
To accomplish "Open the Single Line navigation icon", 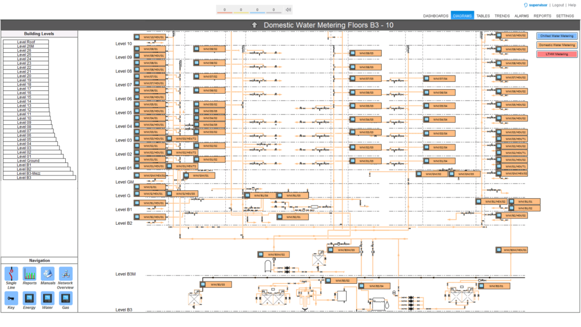I will (11, 273).
